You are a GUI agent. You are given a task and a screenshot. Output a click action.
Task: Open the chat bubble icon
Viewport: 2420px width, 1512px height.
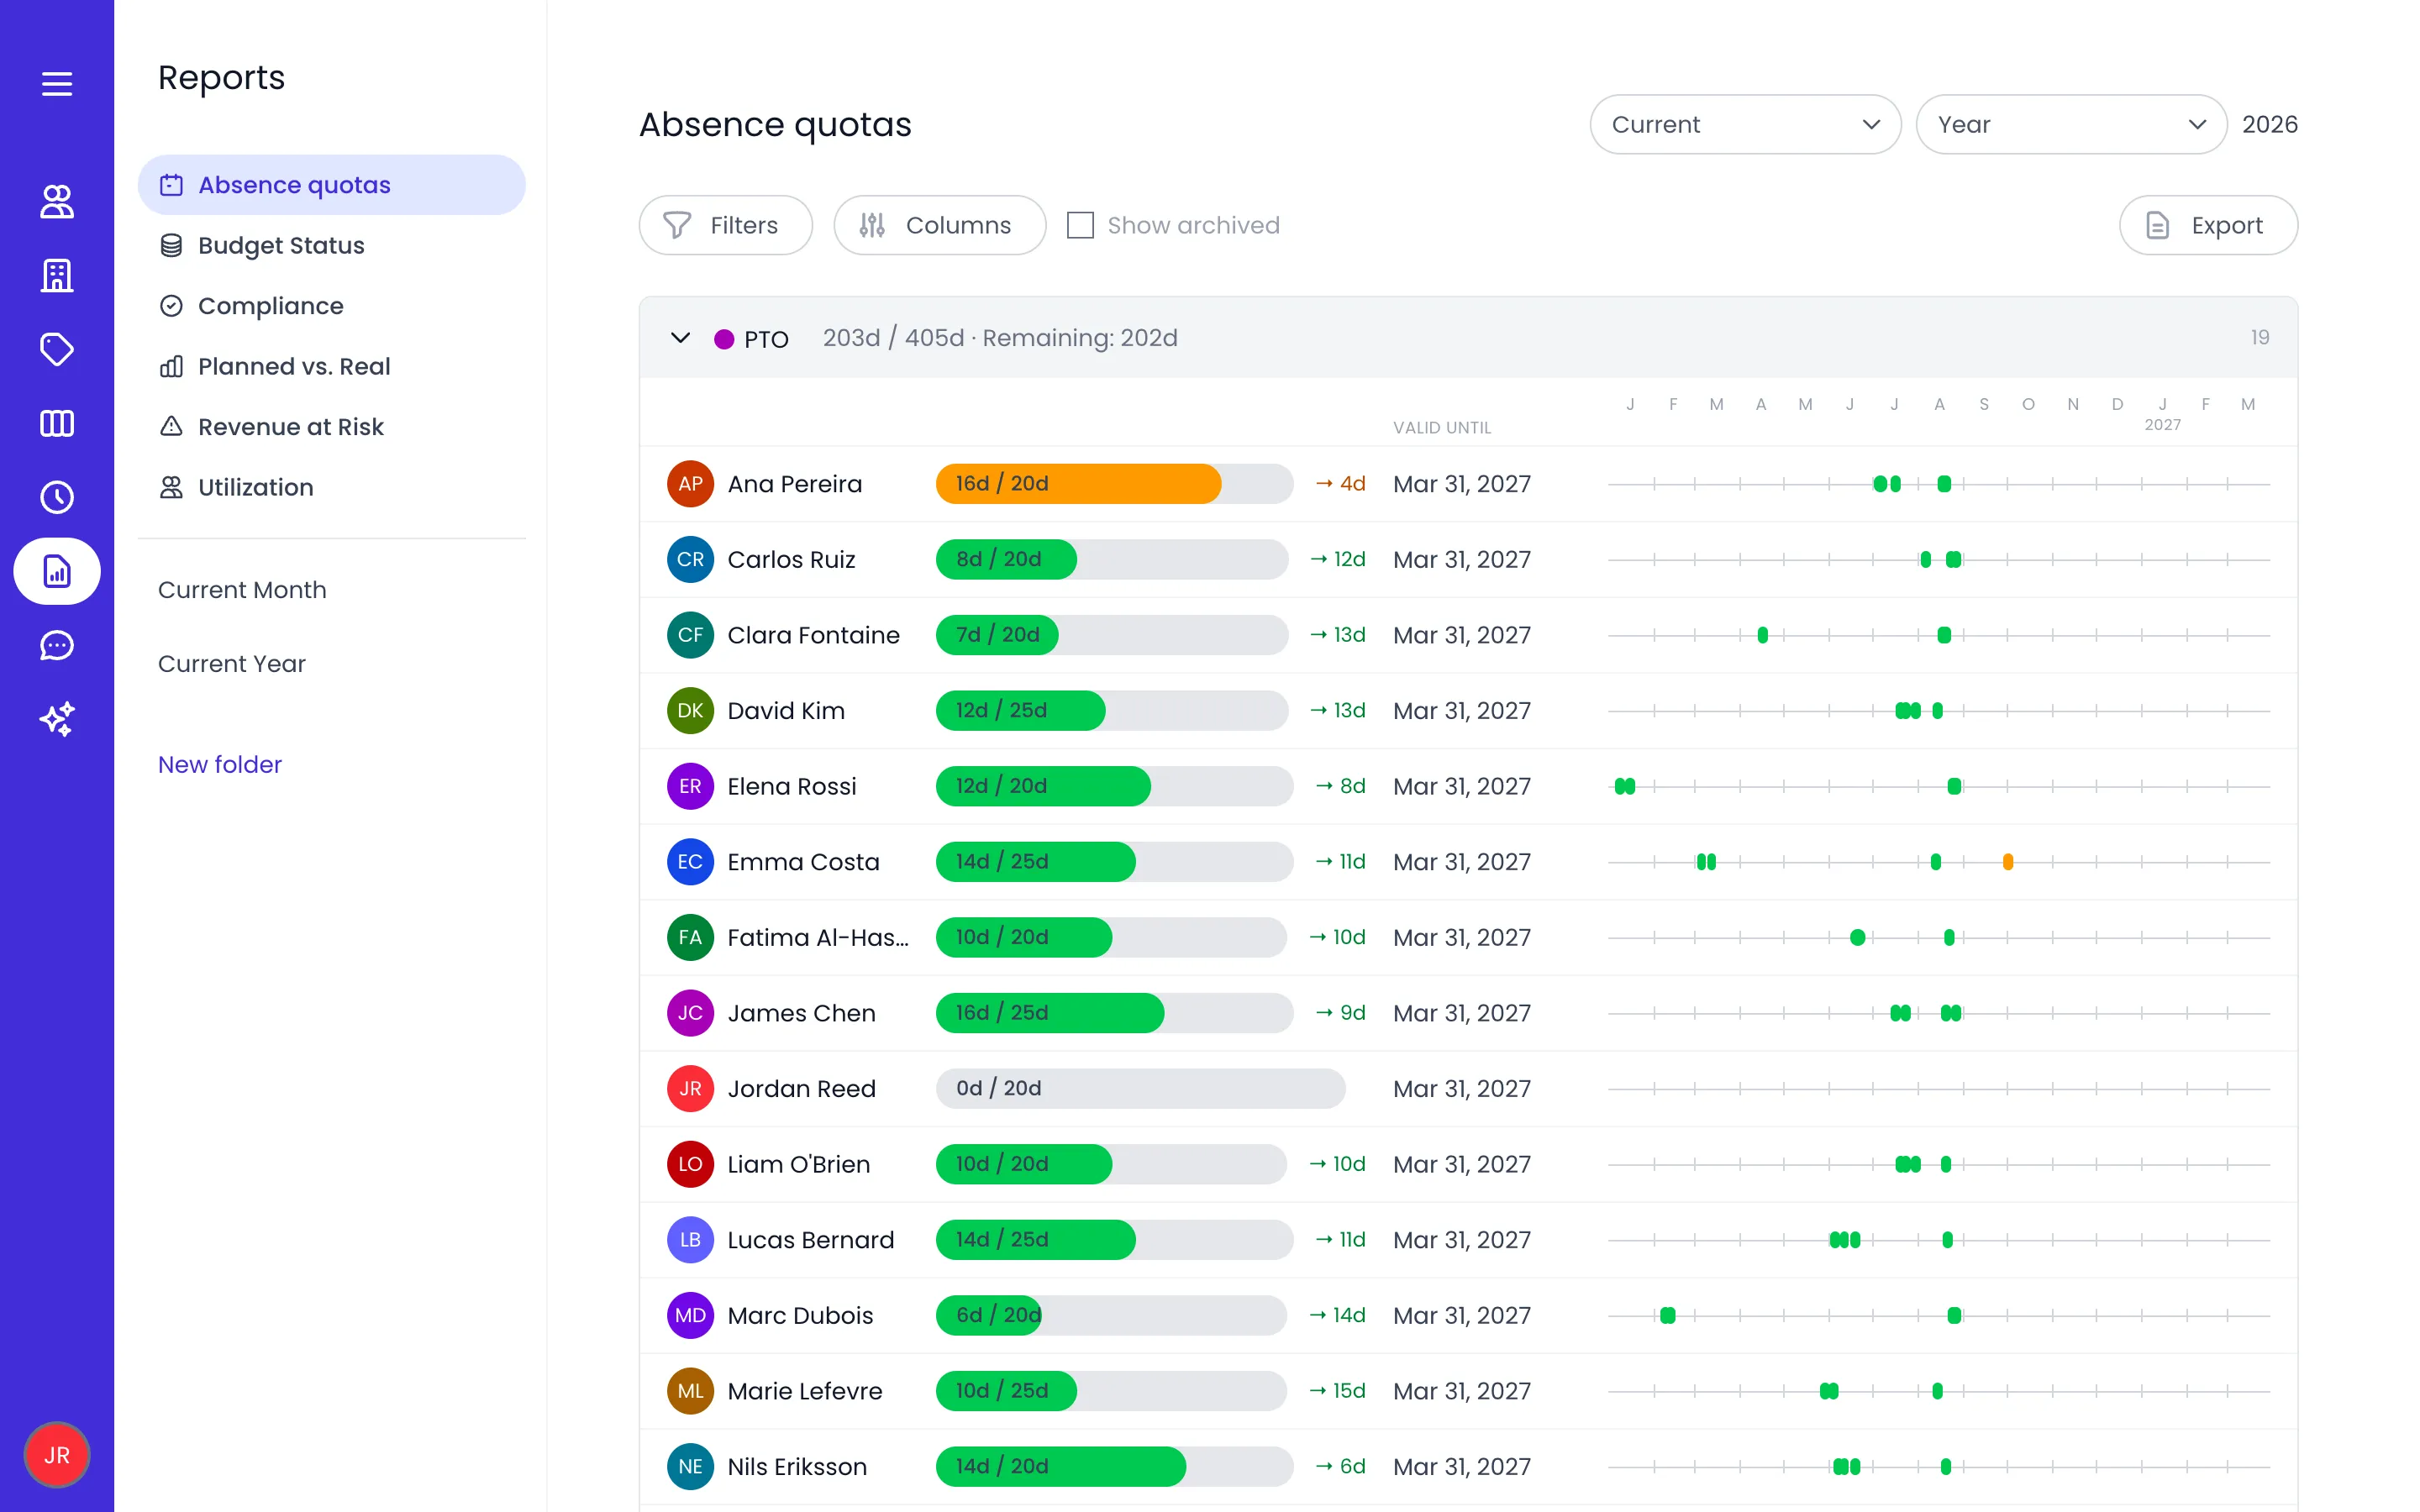pos(57,645)
